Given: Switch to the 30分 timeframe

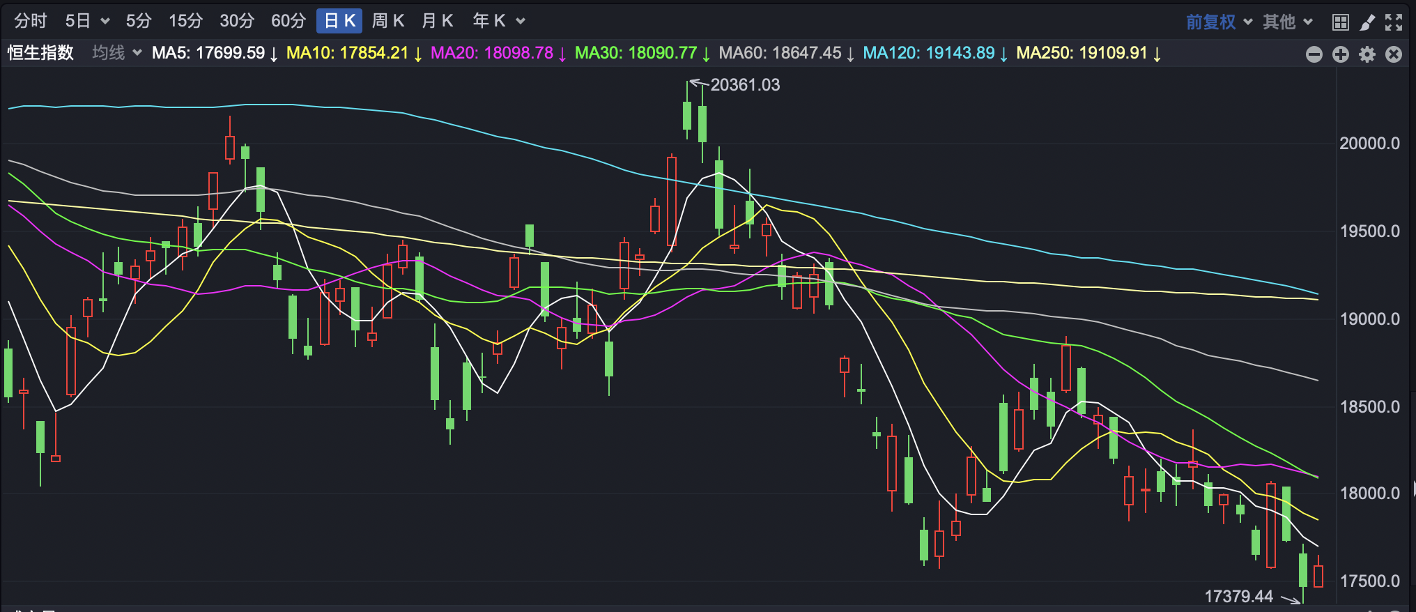Looking at the screenshot, I should [x=237, y=21].
